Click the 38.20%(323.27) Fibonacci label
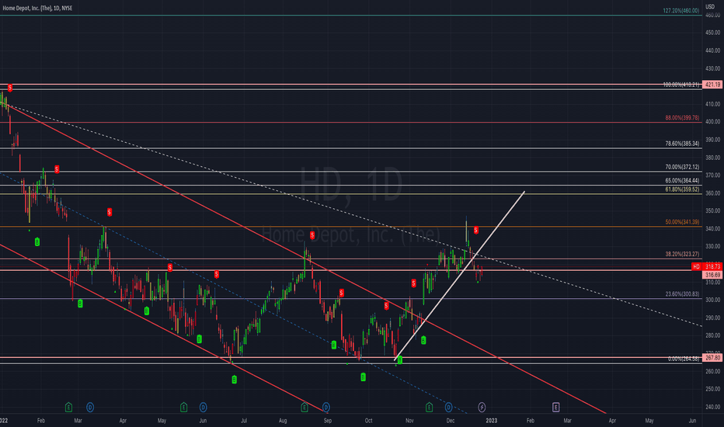 (x=682, y=255)
